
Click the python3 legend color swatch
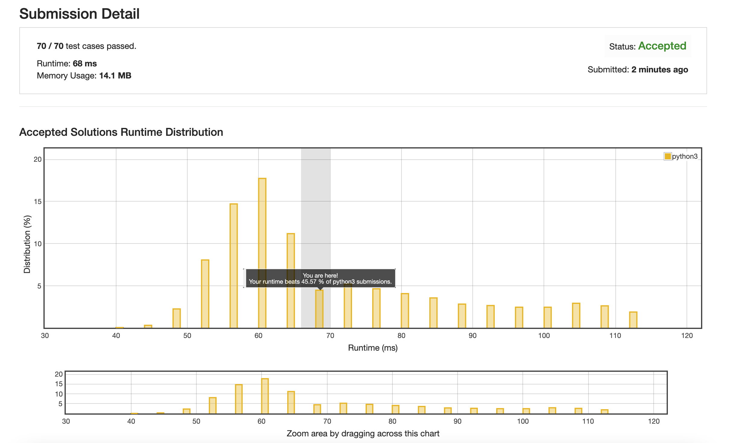click(668, 156)
